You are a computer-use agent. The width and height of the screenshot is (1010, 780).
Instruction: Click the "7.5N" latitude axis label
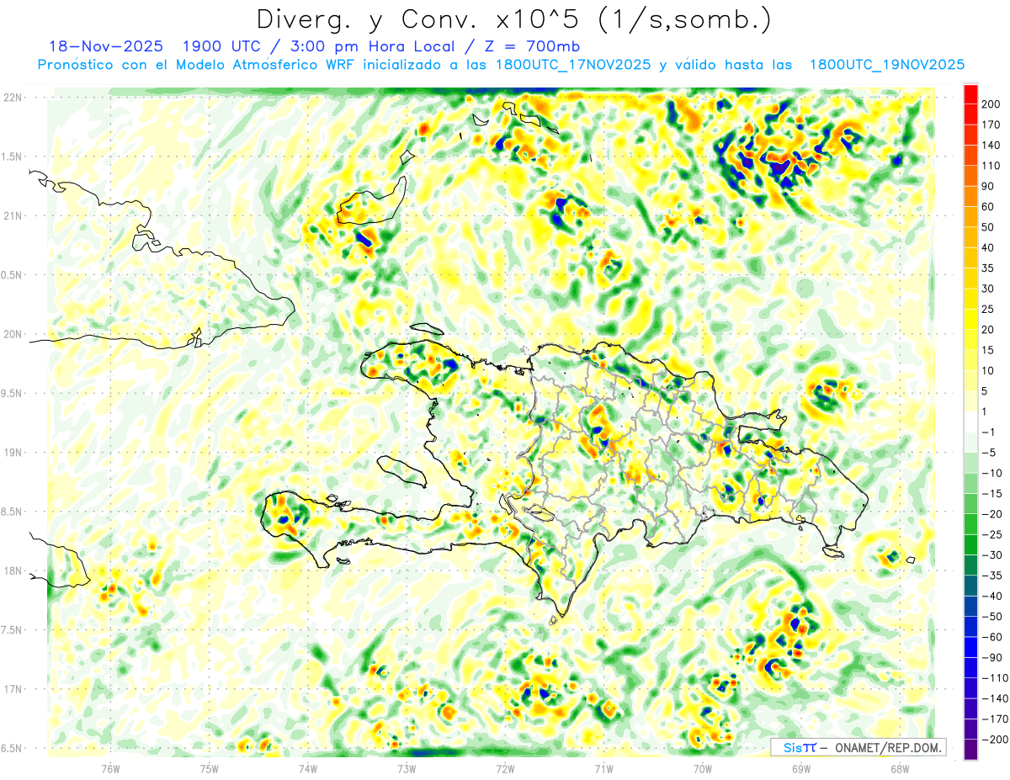pyautogui.click(x=13, y=630)
